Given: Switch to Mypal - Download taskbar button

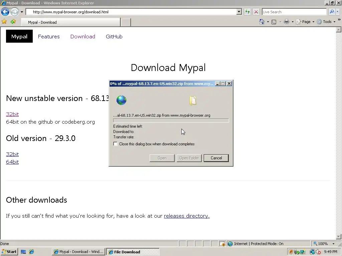Looking at the screenshot, I should pos(78,252).
